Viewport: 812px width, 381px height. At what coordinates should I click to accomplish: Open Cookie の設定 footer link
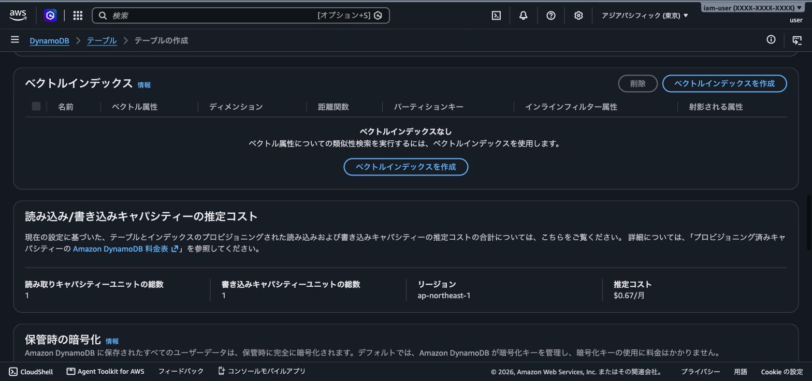[x=782, y=372]
